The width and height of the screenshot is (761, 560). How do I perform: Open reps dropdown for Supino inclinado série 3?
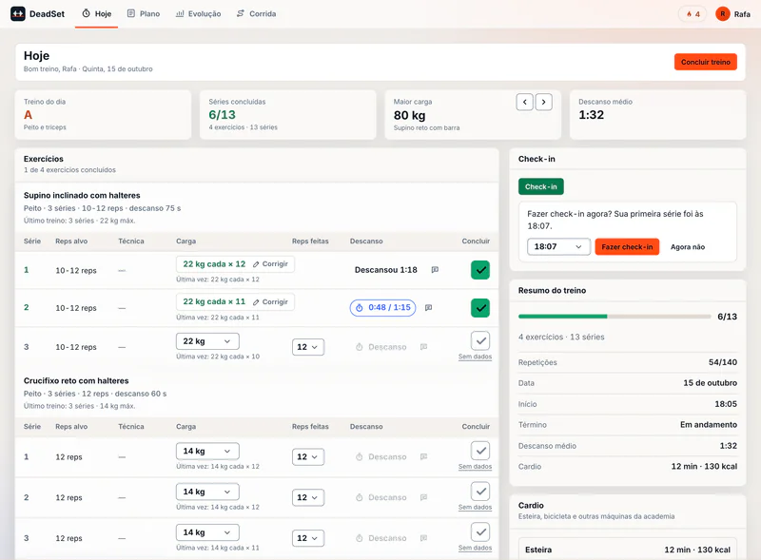coord(308,347)
